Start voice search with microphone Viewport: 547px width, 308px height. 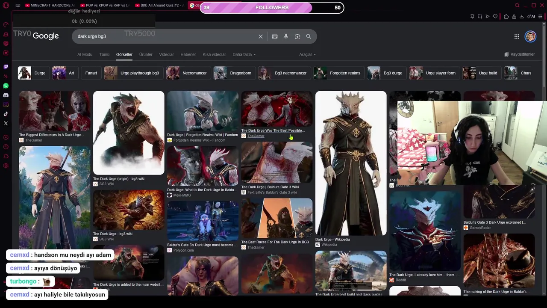click(x=286, y=36)
